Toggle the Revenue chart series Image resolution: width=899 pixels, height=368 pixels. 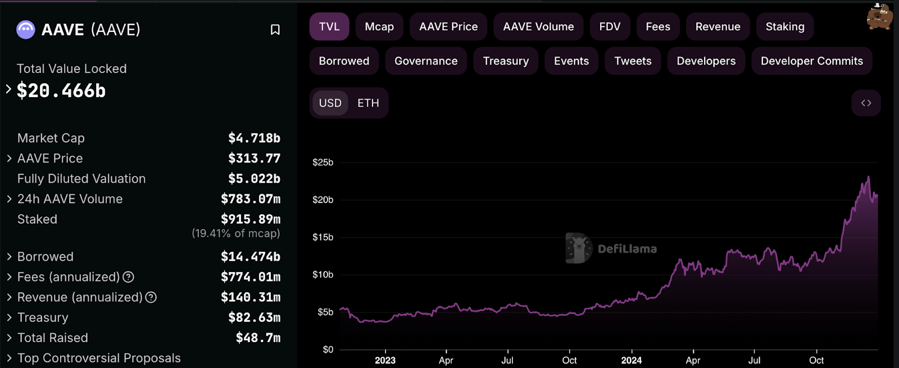718,26
